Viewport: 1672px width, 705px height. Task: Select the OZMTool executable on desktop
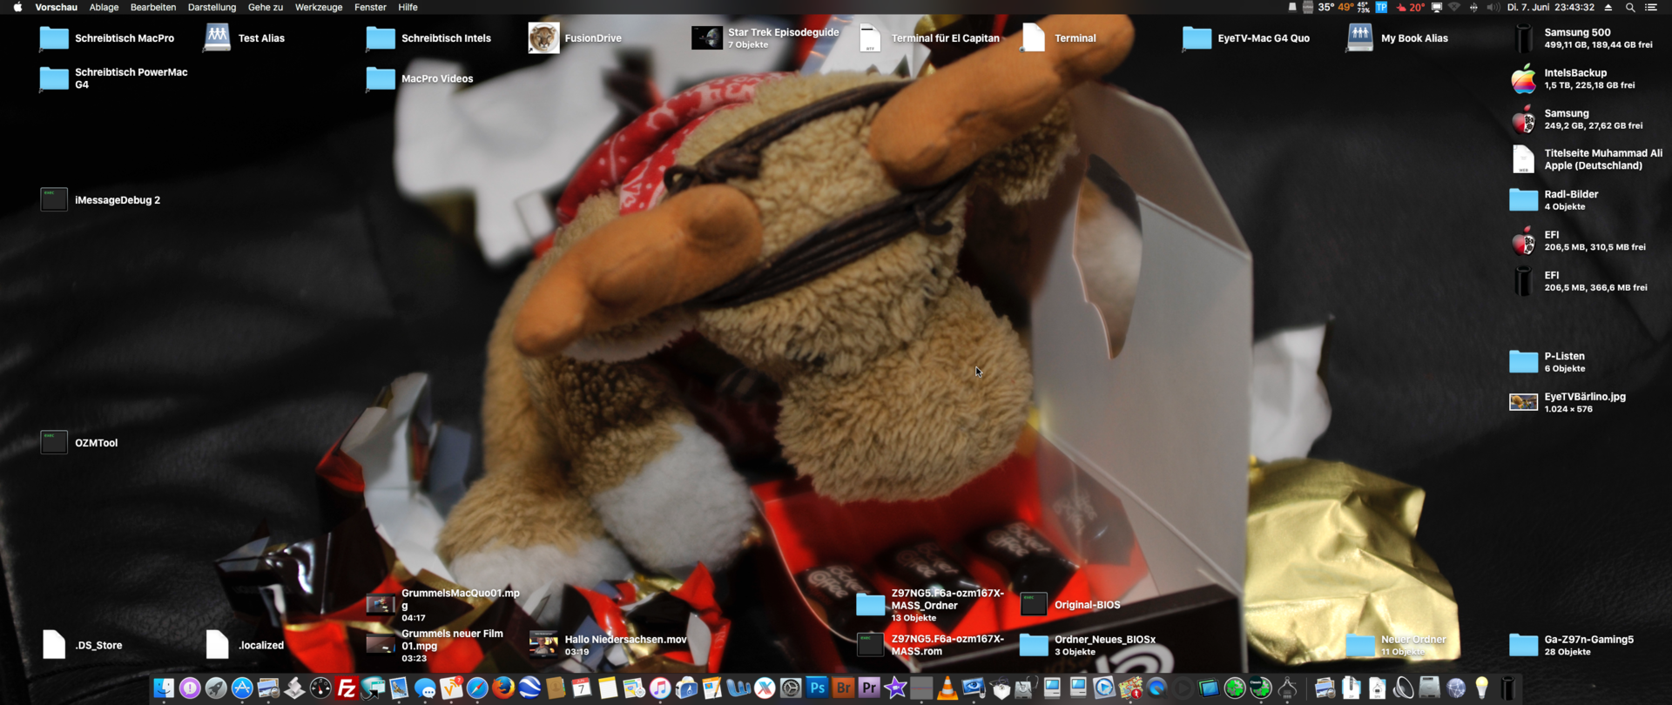(54, 443)
